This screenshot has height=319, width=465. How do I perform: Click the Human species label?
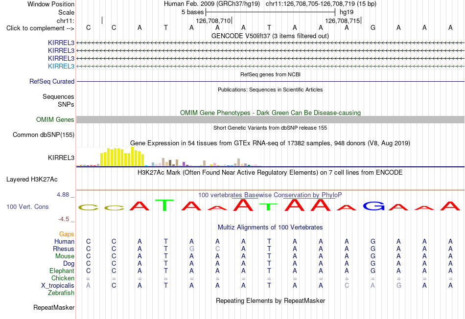tap(64, 242)
